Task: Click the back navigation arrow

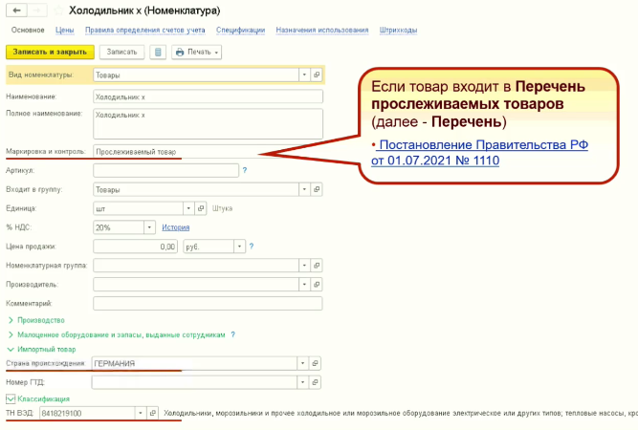Action: click(15, 11)
